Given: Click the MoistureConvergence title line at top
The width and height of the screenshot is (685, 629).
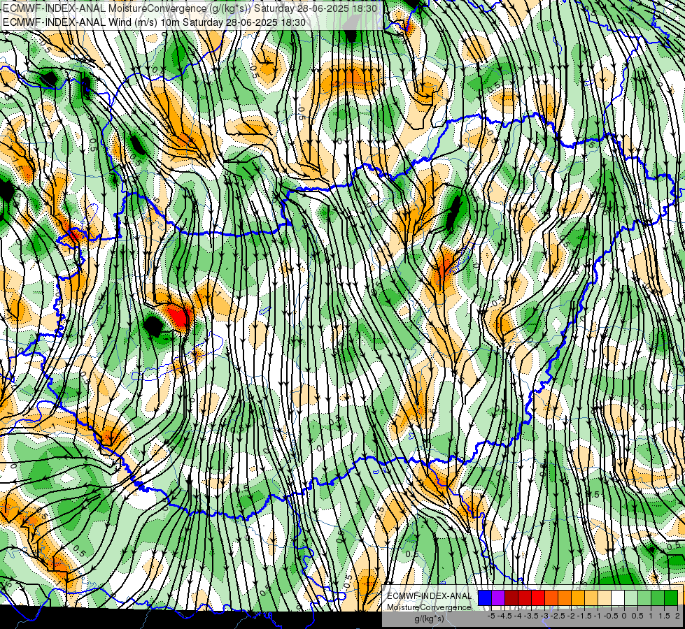Looking at the screenshot, I should point(189,8).
